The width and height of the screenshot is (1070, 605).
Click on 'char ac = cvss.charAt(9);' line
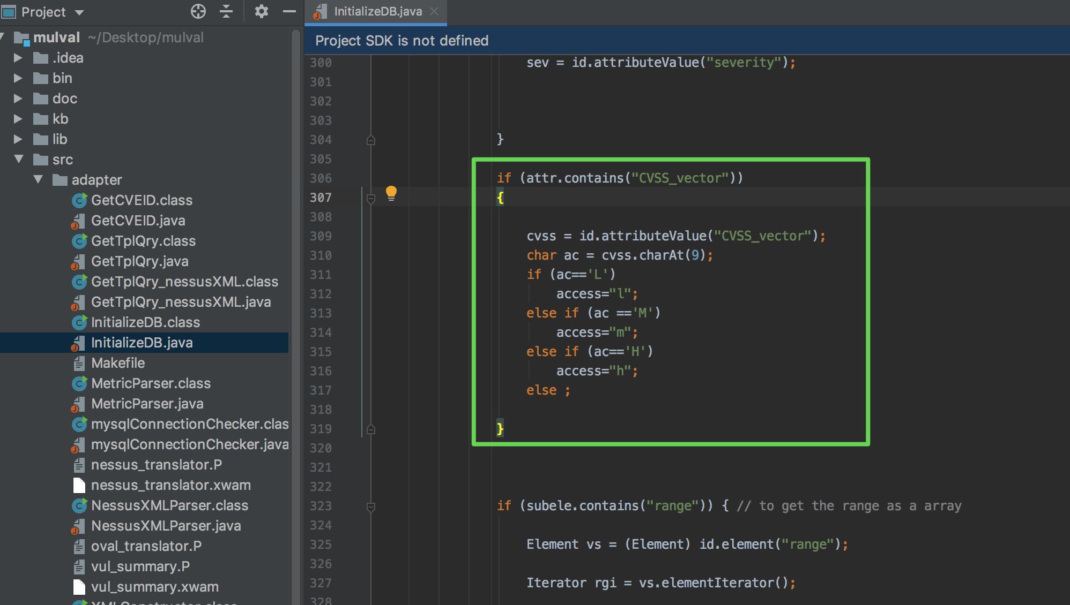[x=620, y=255]
